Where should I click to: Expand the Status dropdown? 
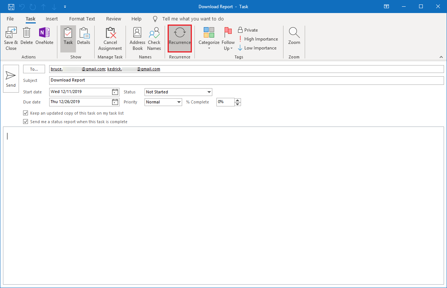point(209,92)
